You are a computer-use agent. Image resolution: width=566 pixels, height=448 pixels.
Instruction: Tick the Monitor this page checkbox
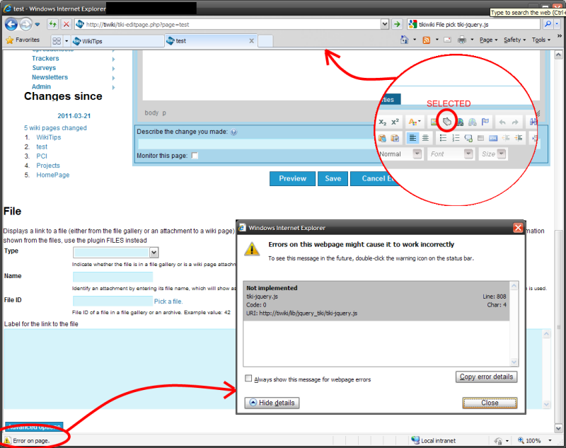point(195,156)
